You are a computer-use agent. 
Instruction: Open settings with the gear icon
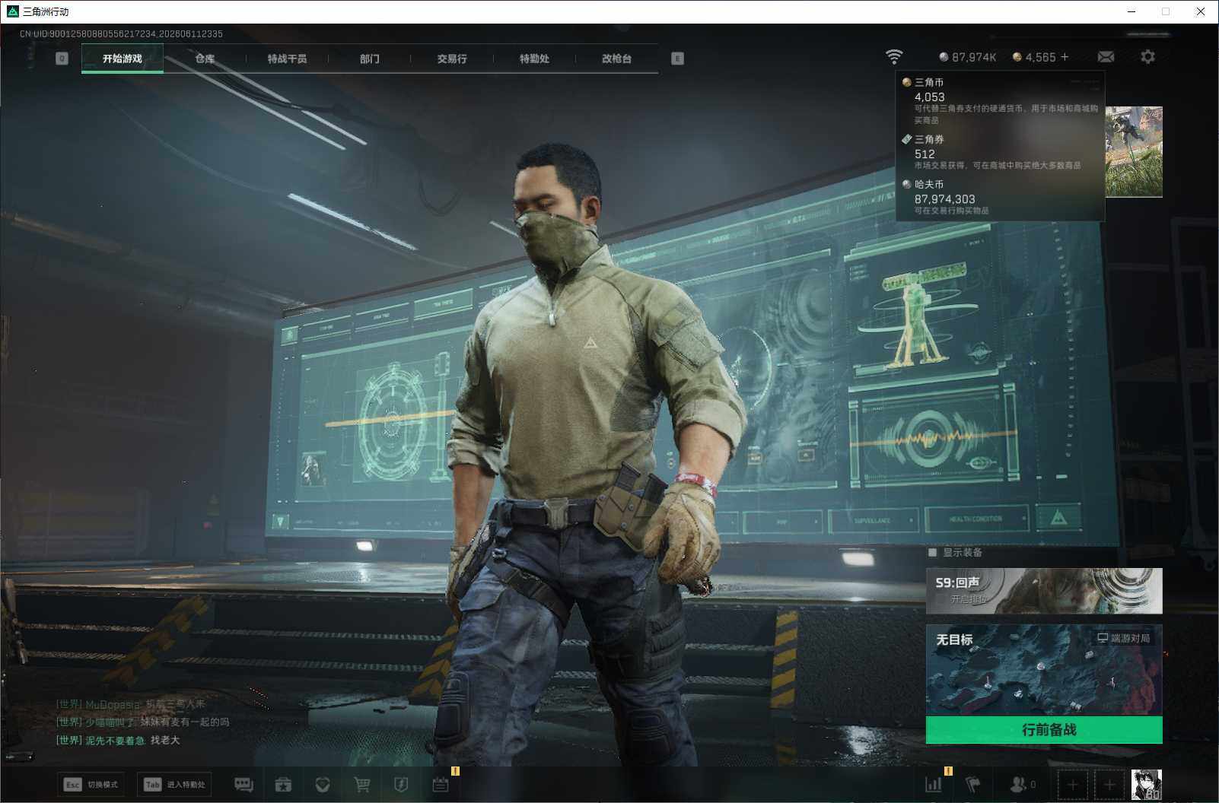click(1147, 57)
